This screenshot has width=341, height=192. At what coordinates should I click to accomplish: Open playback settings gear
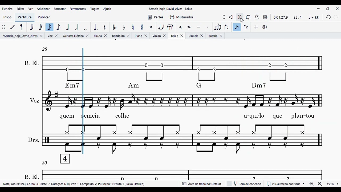tap(265, 17)
